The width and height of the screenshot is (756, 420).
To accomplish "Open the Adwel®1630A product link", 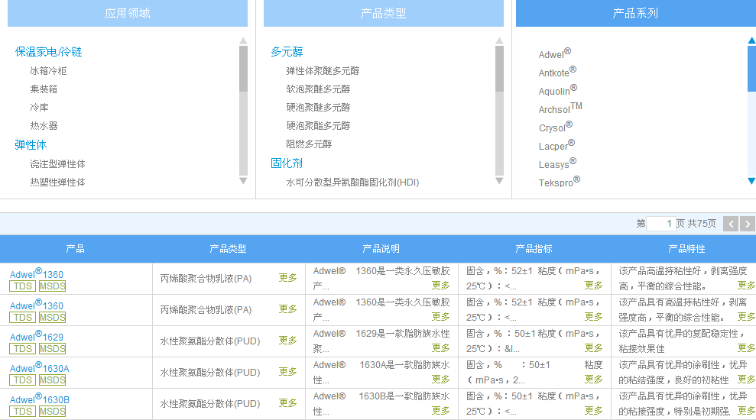I will pyautogui.click(x=40, y=367).
